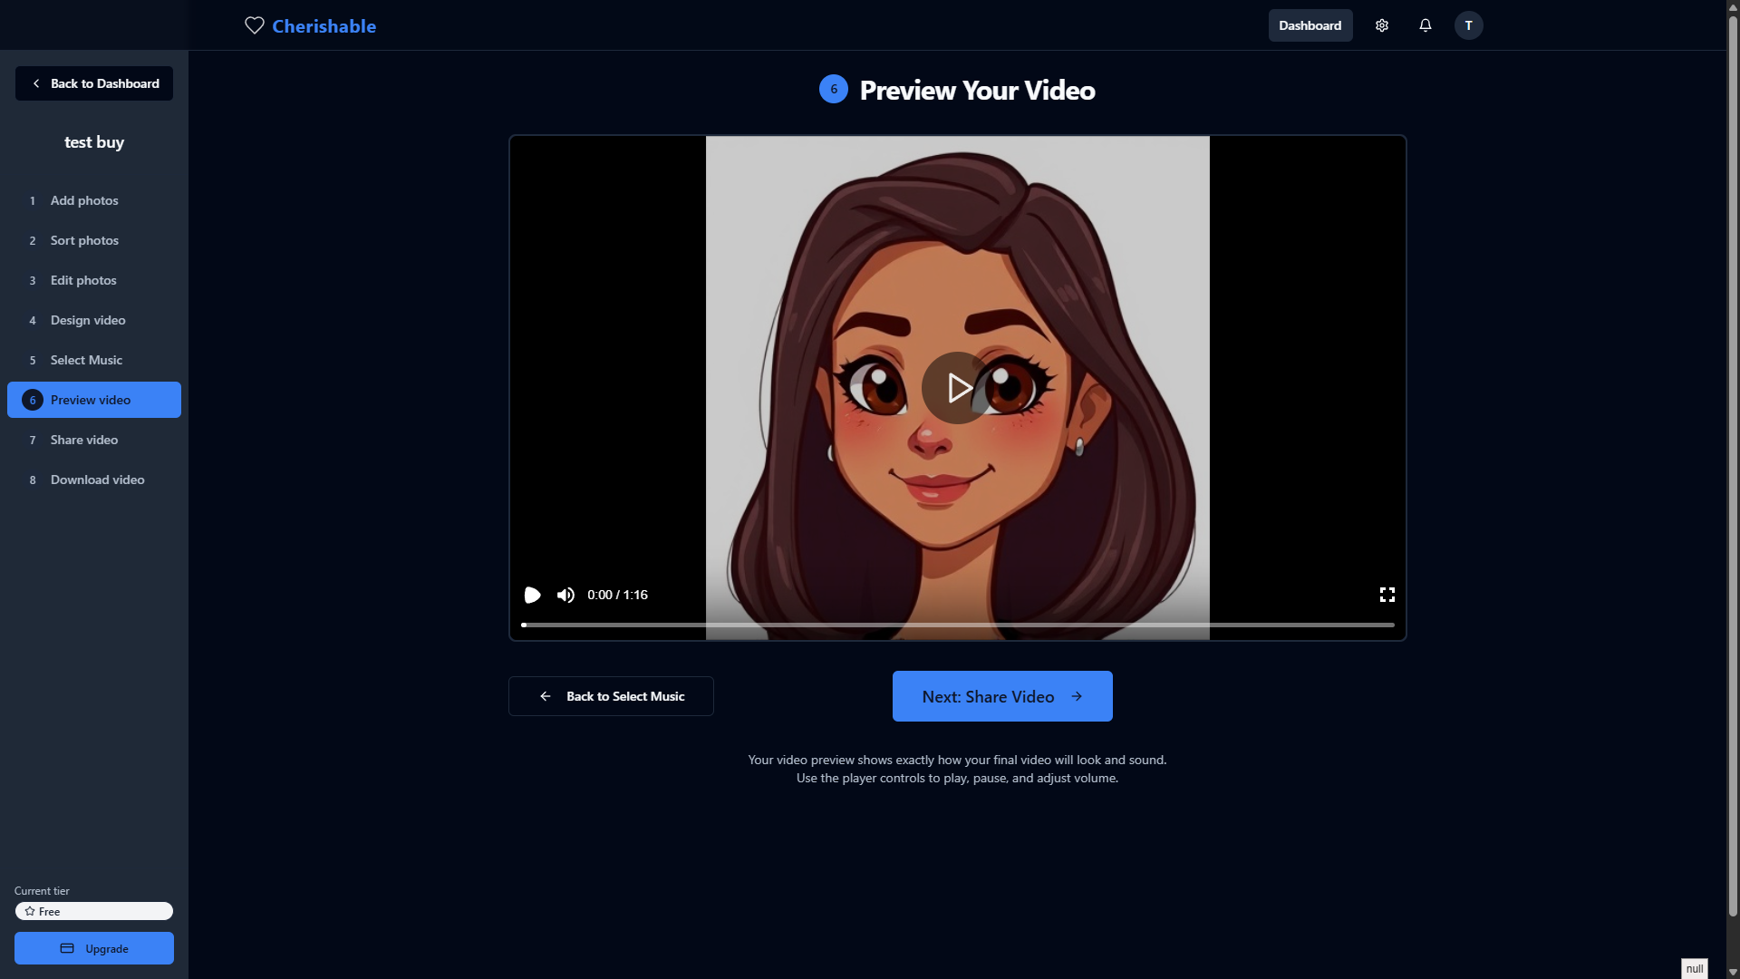Click the video progress bar
This screenshot has height=979, width=1740.
(957, 625)
